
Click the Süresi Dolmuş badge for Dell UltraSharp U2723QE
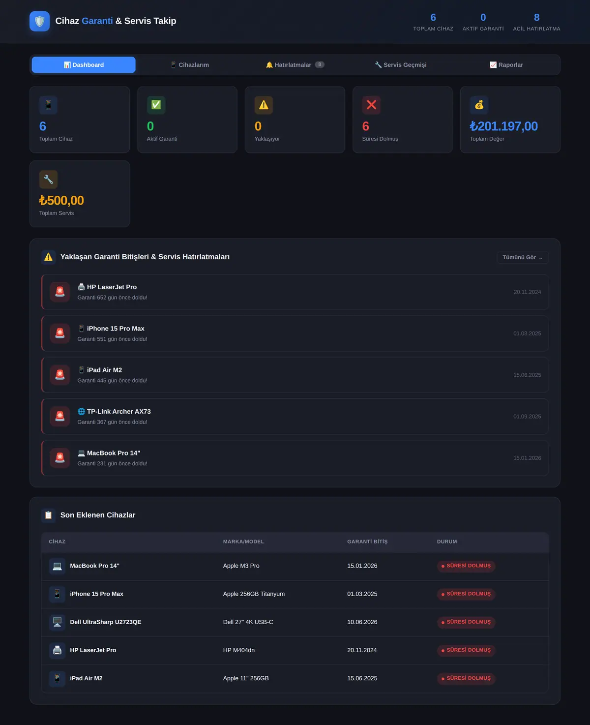[x=466, y=622]
